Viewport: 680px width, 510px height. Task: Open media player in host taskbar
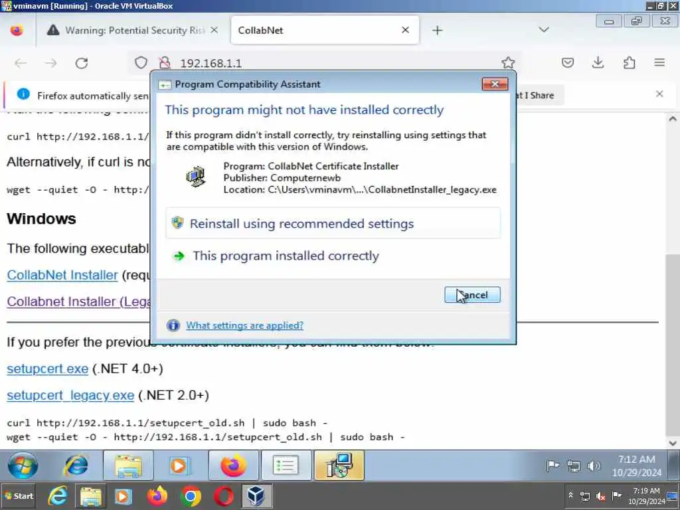click(122, 496)
